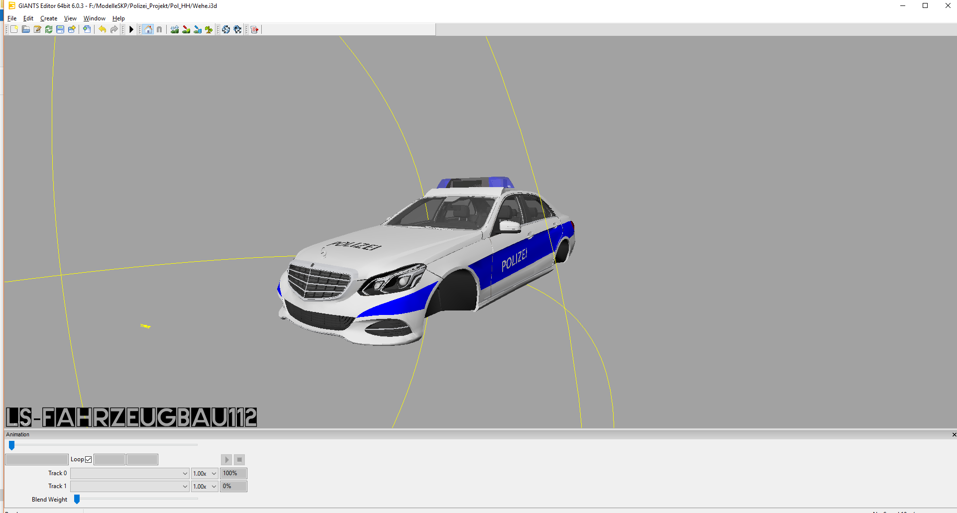Viewport: 957px width, 513px height.
Task: Click the police car model in the viewport
Action: click(x=426, y=261)
